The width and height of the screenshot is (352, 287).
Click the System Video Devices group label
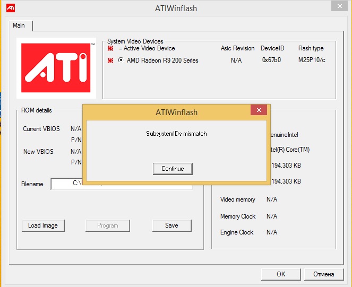coord(135,41)
